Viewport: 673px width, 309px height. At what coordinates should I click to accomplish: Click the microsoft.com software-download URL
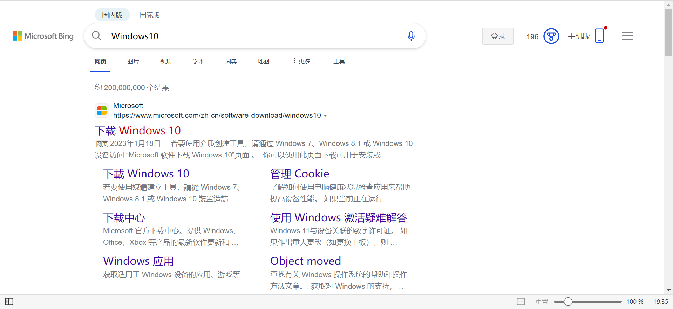(x=217, y=115)
